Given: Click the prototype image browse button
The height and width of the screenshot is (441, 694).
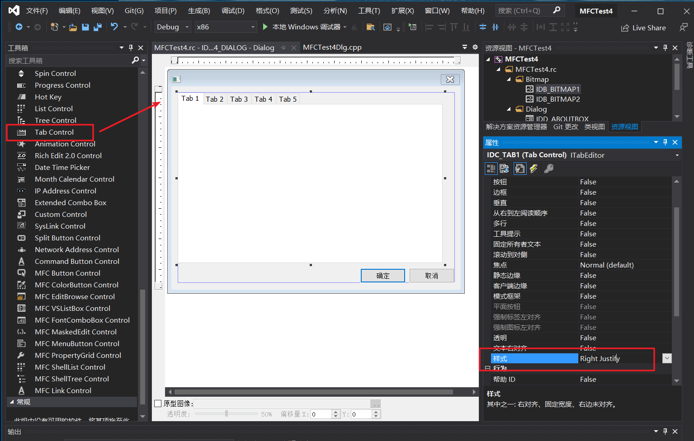Looking at the screenshot, I should (x=376, y=403).
